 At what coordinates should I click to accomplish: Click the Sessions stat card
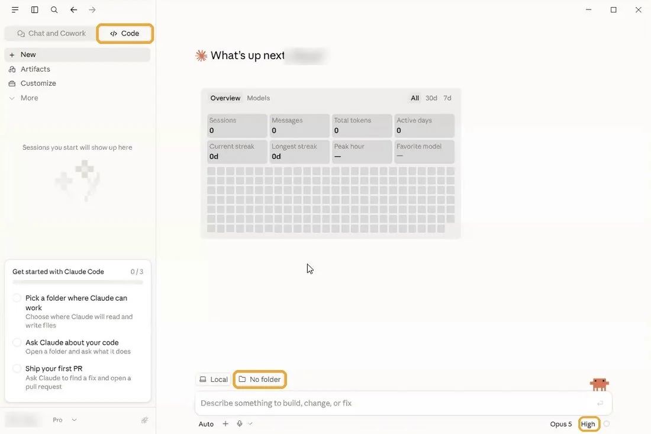[x=237, y=126]
